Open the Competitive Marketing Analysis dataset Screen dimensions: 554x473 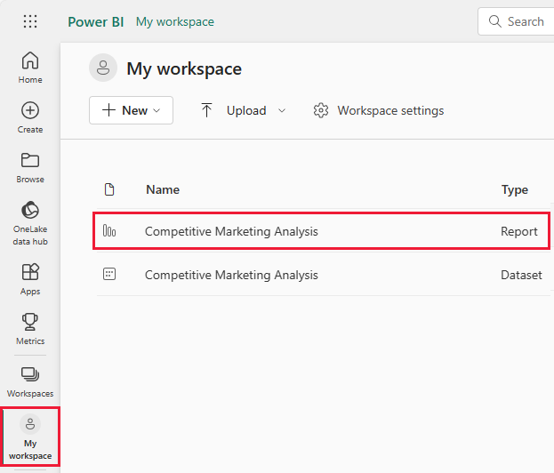[x=231, y=276]
